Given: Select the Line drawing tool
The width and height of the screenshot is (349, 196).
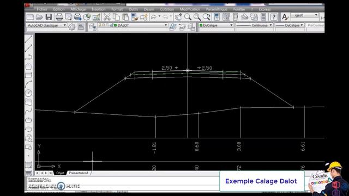Looking at the screenshot, I should click(x=29, y=39).
